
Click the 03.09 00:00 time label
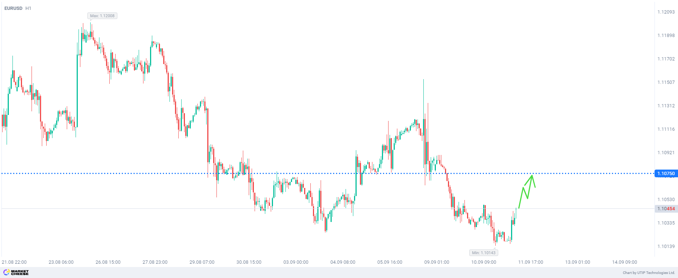point(296,262)
